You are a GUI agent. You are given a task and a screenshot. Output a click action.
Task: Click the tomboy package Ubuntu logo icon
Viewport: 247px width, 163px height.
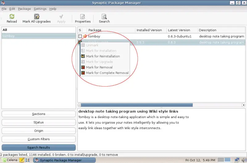pyautogui.click(x=85, y=36)
